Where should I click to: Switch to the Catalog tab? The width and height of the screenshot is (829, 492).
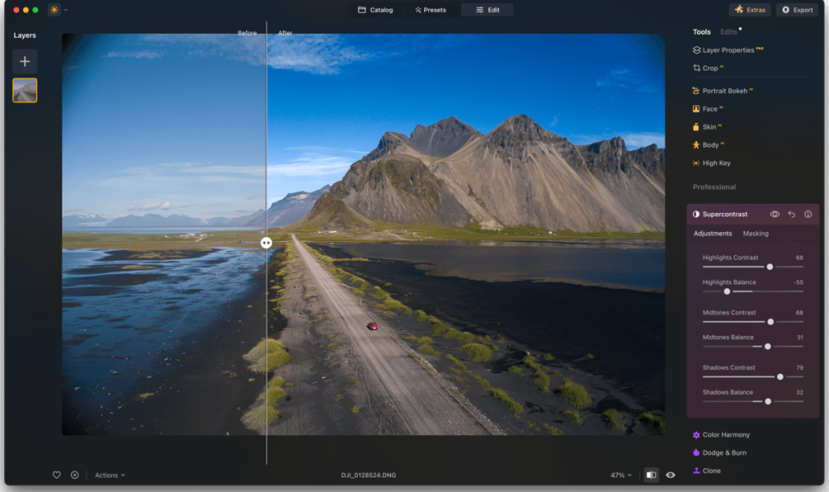376,10
